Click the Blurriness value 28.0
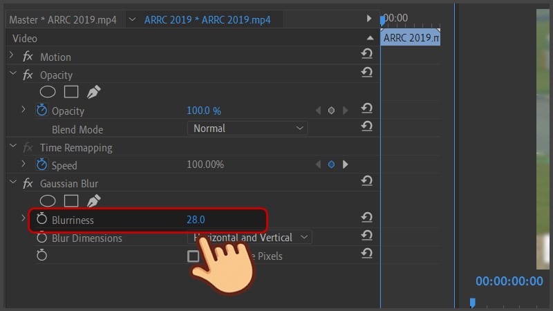 click(x=196, y=219)
